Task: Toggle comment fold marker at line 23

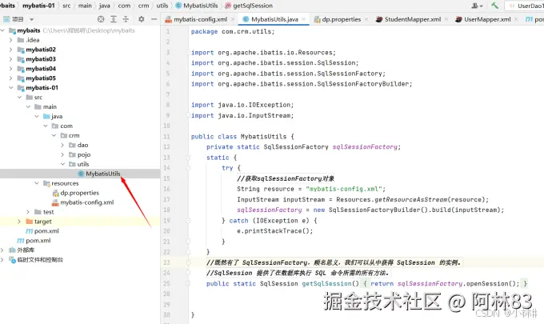Action: 188,262
